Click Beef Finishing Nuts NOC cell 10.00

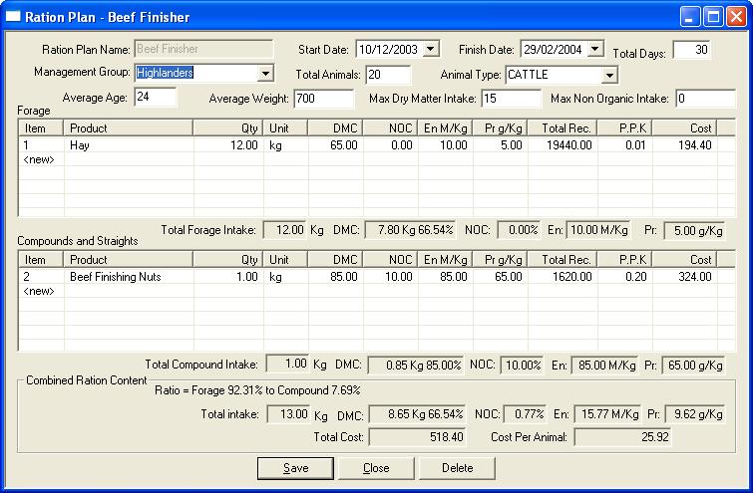point(390,277)
